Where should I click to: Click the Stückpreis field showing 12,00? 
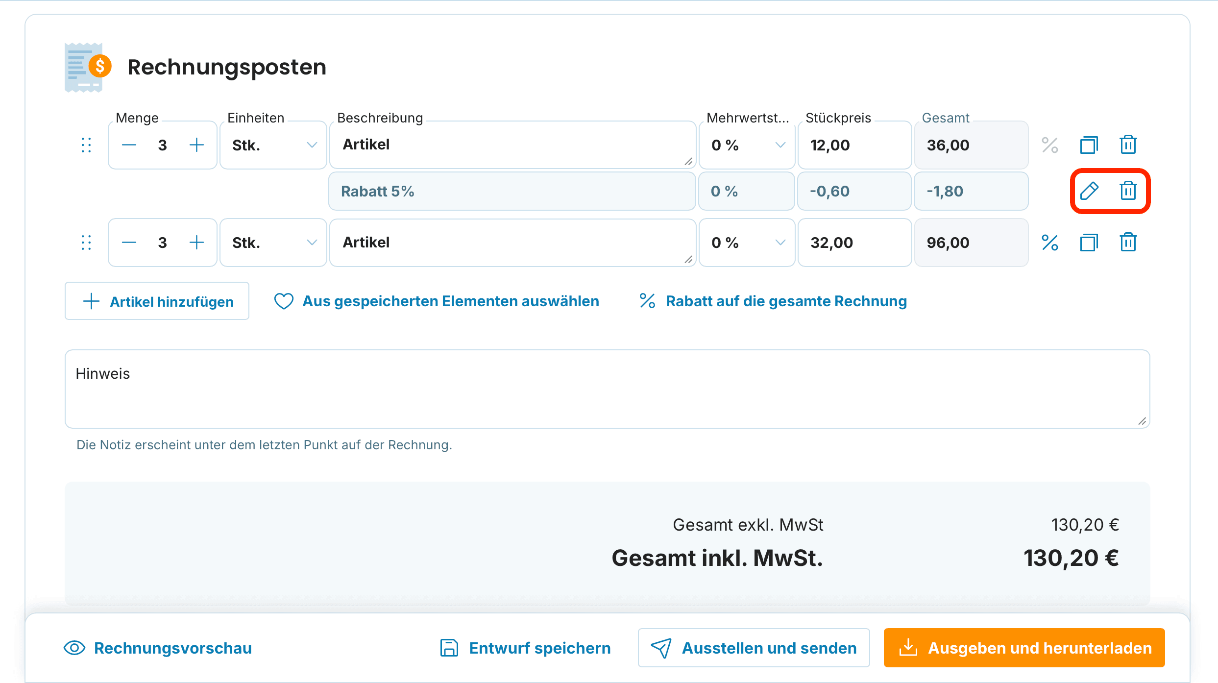pyautogui.click(x=854, y=145)
